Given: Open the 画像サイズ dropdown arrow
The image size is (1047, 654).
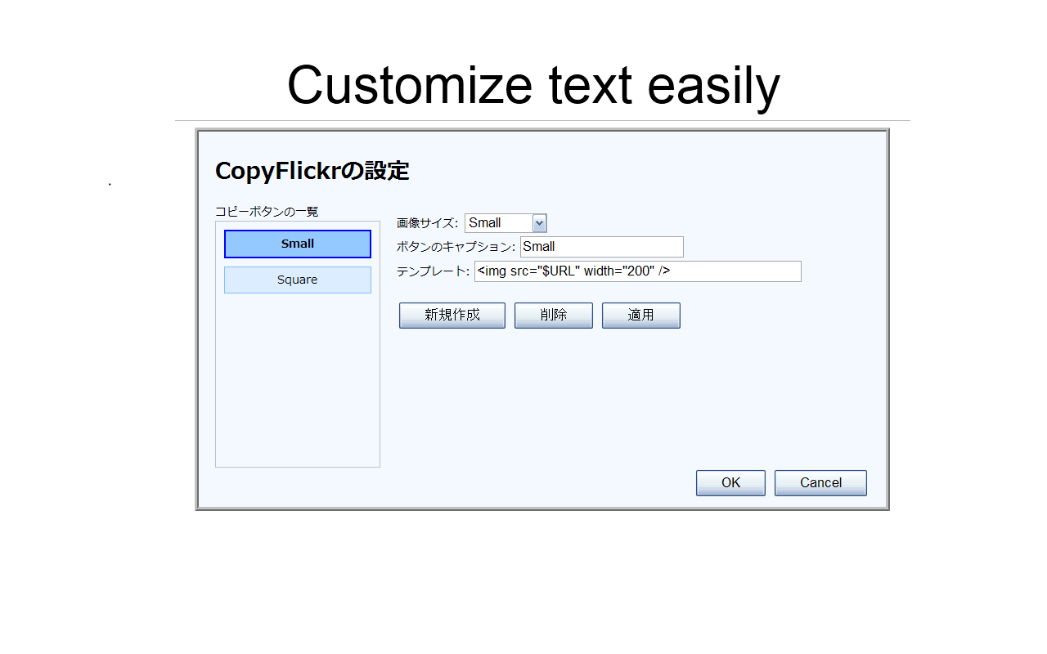Looking at the screenshot, I should click(539, 222).
